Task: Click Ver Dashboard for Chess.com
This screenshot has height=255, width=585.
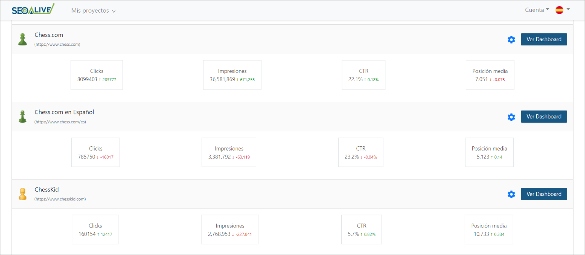Action: 544,39
